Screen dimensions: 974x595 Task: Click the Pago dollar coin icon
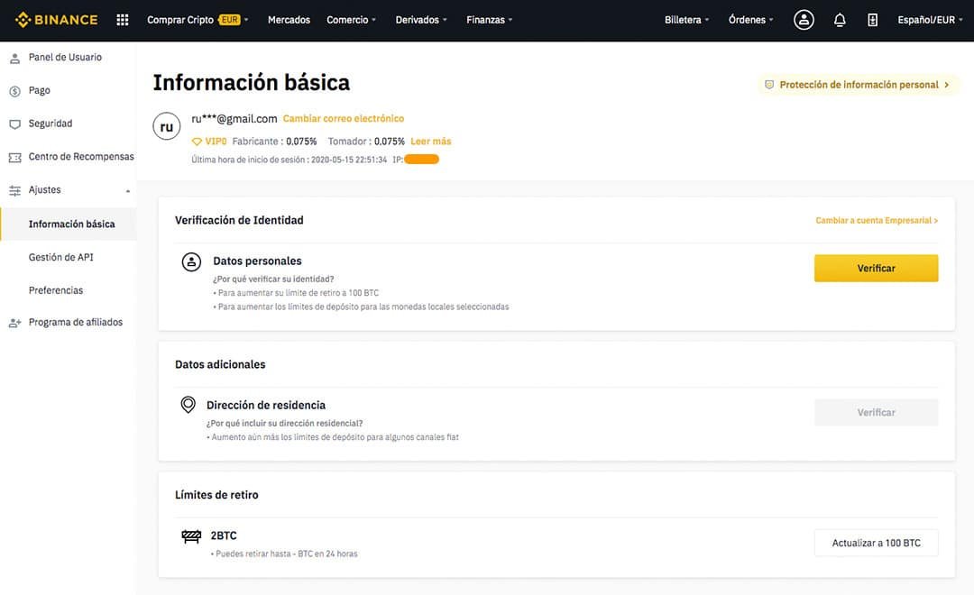coord(15,91)
